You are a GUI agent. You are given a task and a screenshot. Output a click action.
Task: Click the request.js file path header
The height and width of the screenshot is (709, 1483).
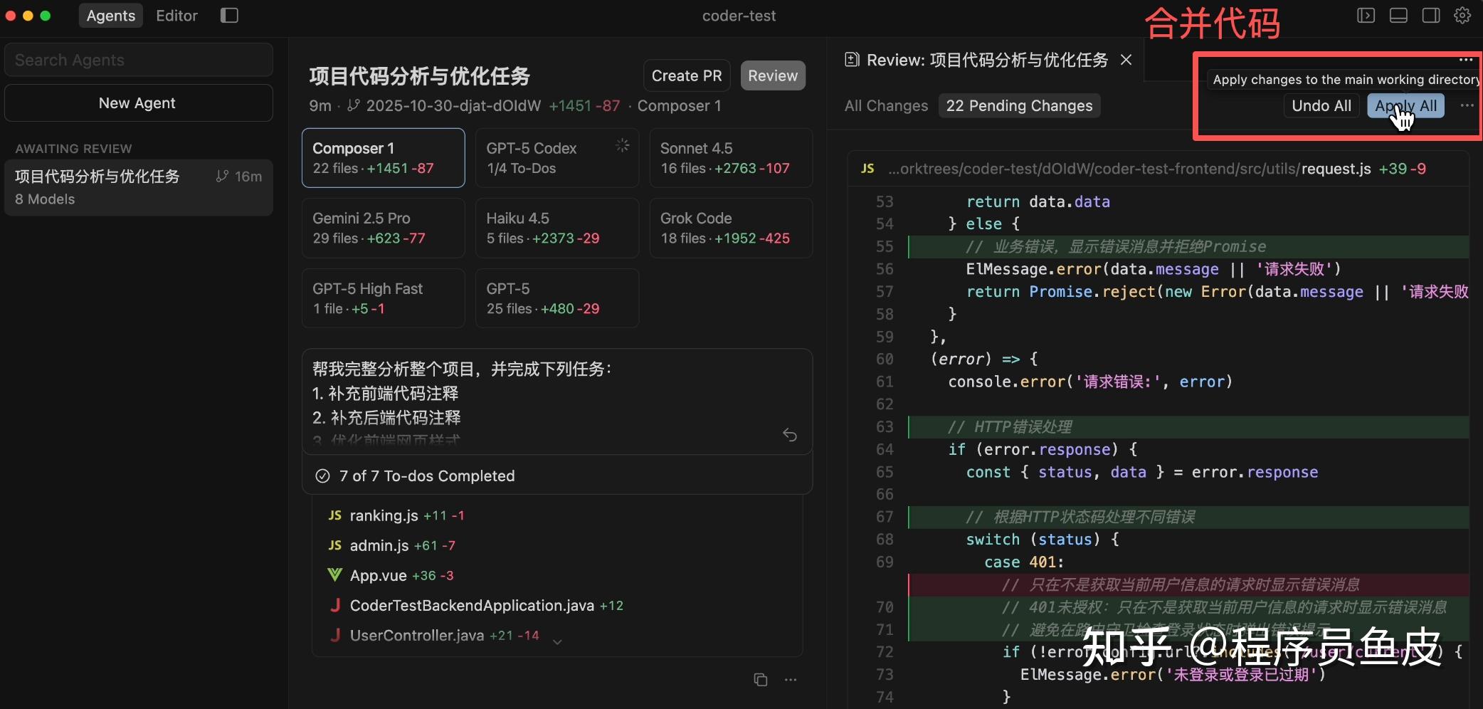pyautogui.click(x=1129, y=169)
